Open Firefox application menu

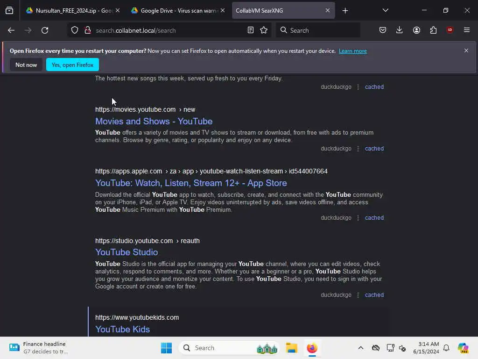(467, 30)
